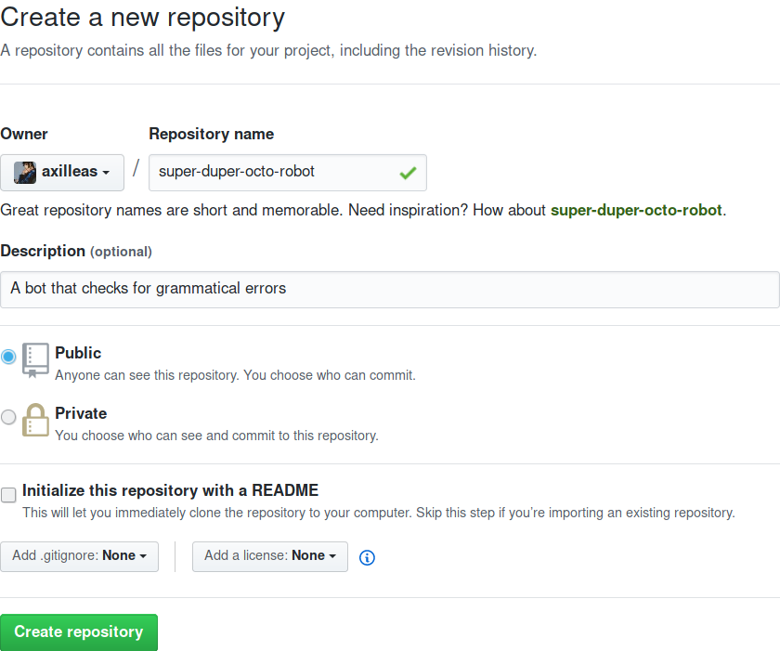
Task: Click the info icon beside the license dropdown
Action: coord(367,557)
